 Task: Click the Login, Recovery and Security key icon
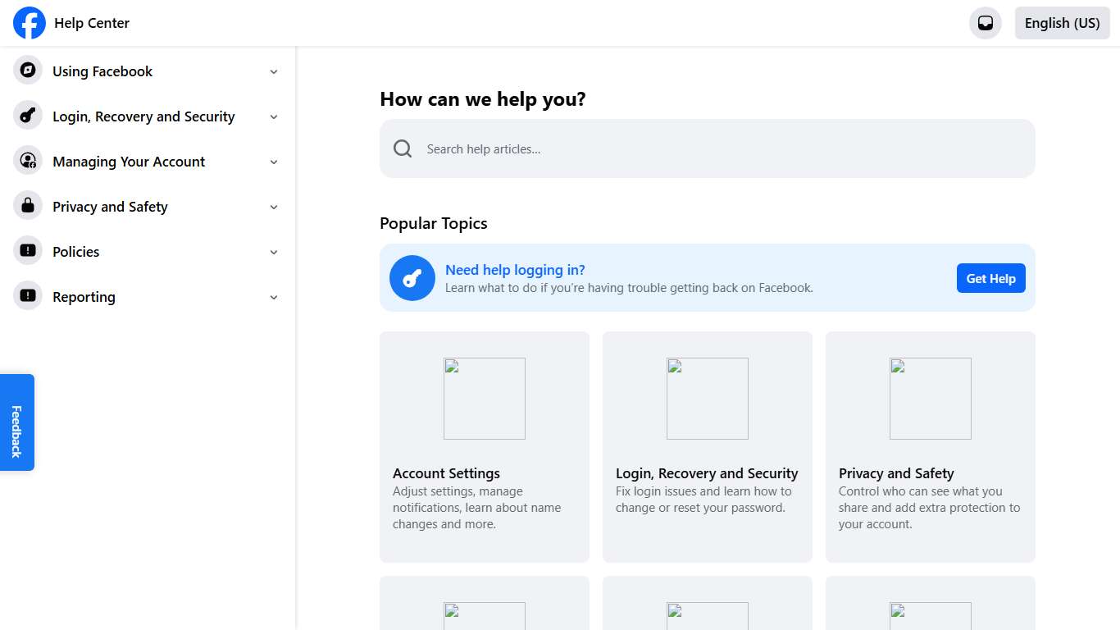(x=27, y=116)
